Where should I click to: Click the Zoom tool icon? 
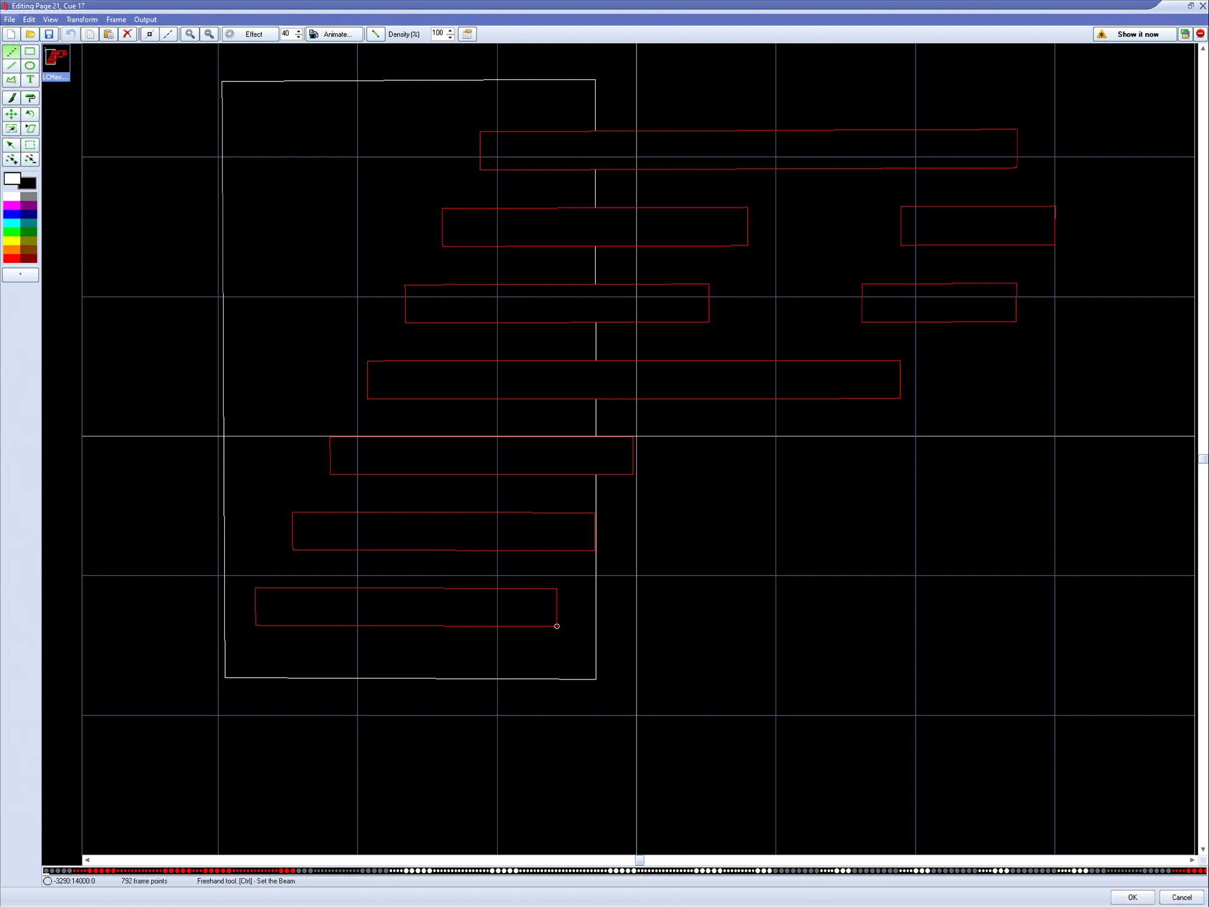(191, 34)
